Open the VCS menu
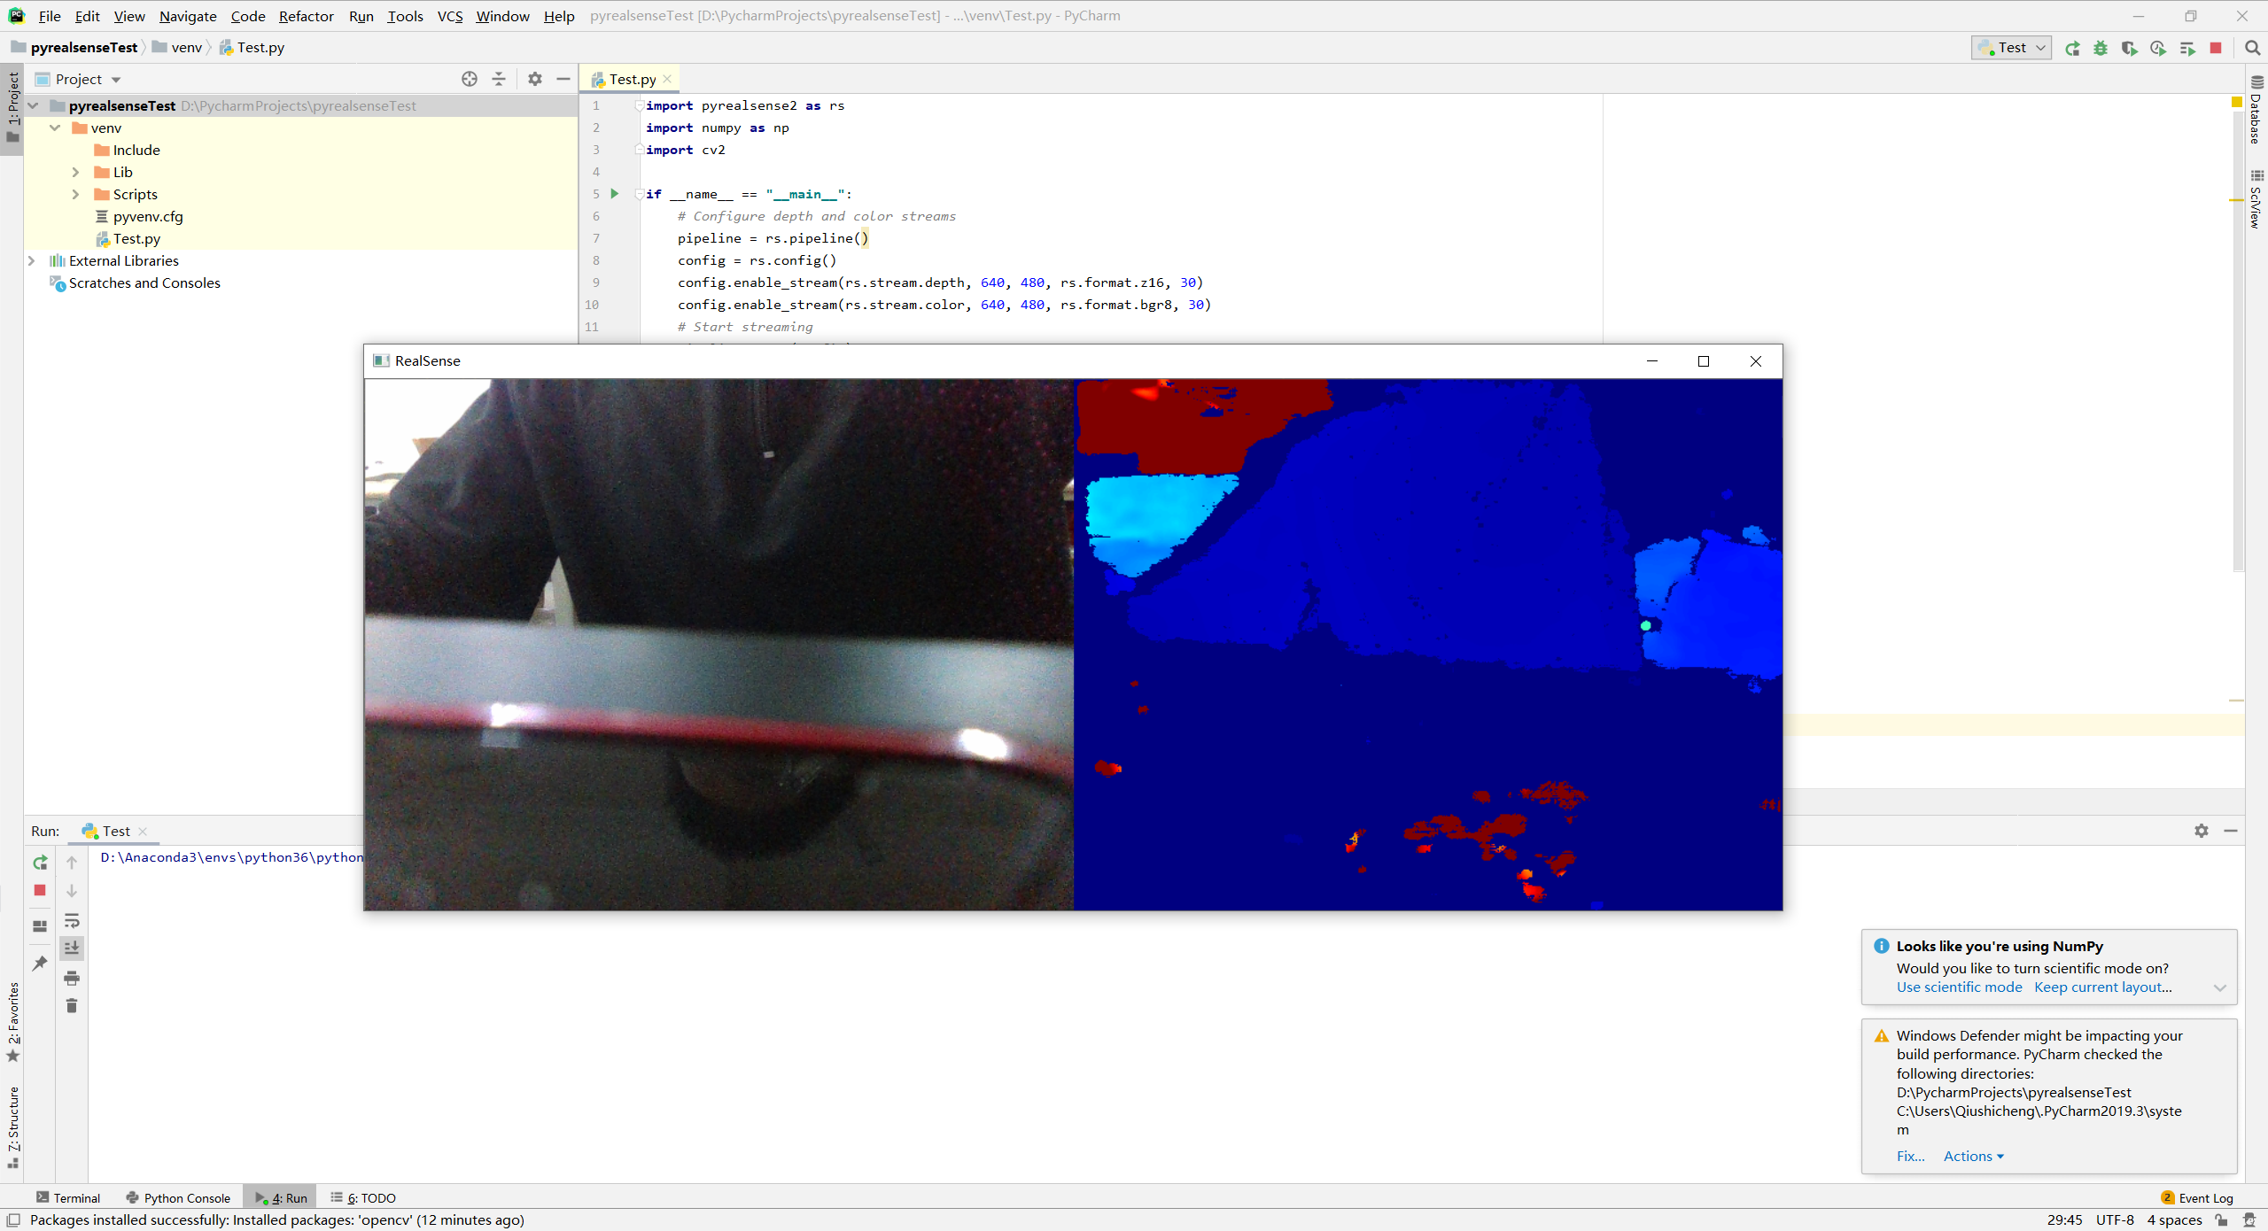Screen dimensions: 2268x1231 (450, 16)
